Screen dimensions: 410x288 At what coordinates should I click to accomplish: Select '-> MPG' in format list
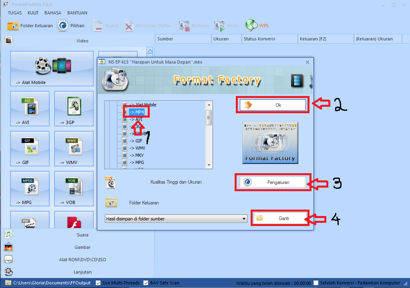pos(137,162)
